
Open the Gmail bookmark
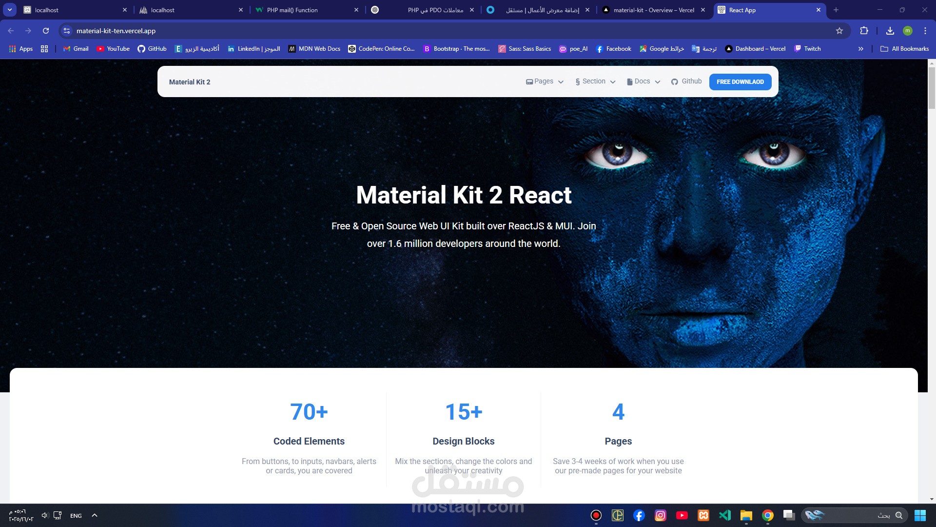click(x=76, y=49)
